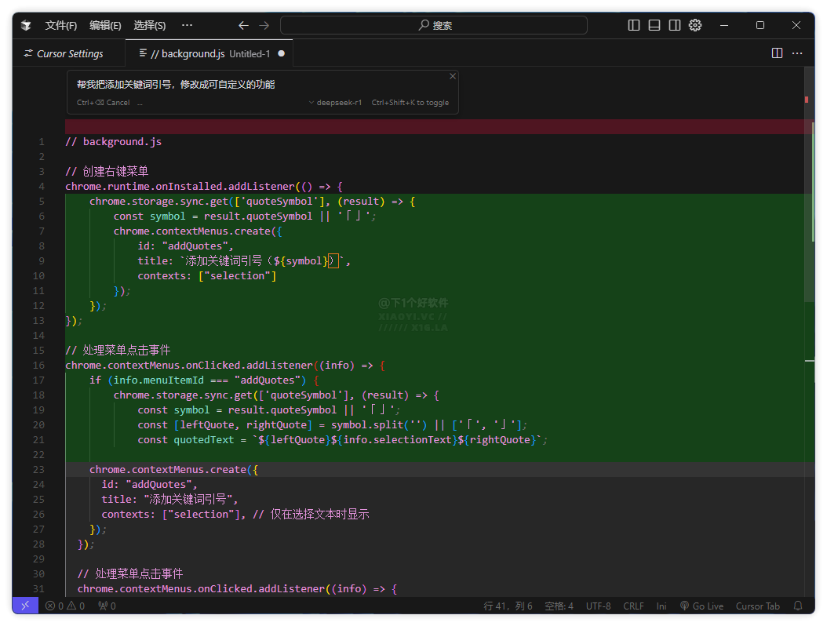
Task: Open the settings gear in title bar
Action: 694,25
